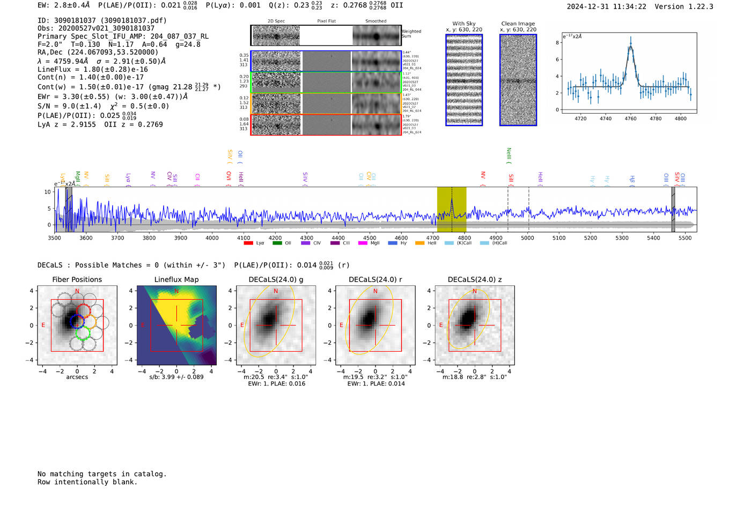The height and width of the screenshot is (511, 751).
Task: Click the Gaussian peak in the line fit plot
Action: click(x=631, y=46)
